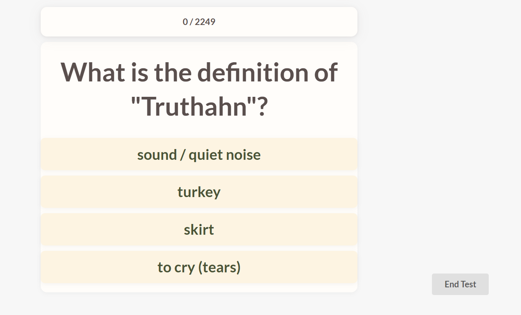Mark "skirt" as the meaning of Truthahn
Viewport: 521px width, 315px height.
click(x=199, y=229)
